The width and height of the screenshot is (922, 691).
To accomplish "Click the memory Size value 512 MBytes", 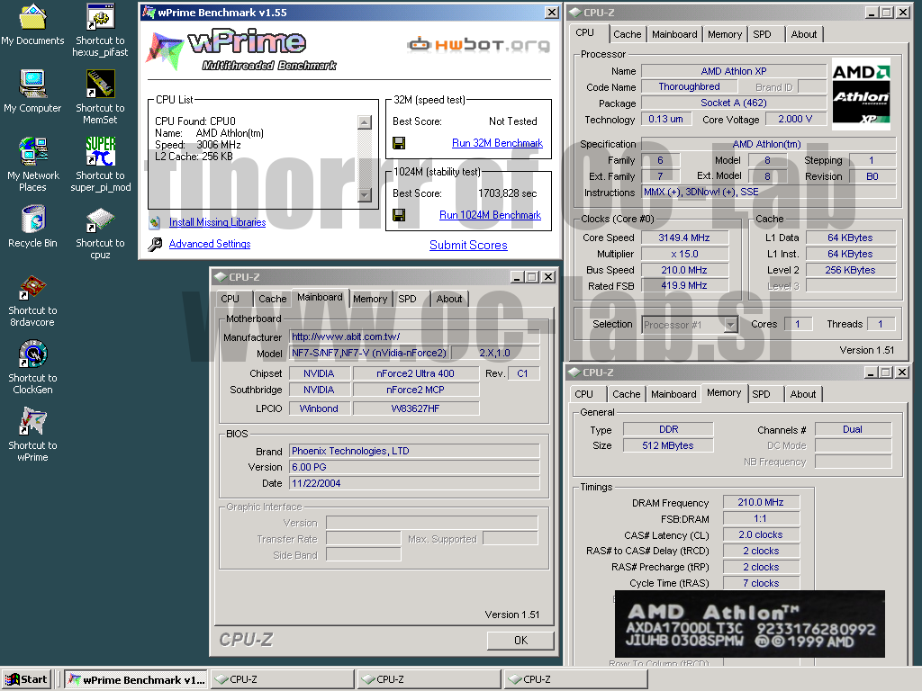I will coord(668,445).
